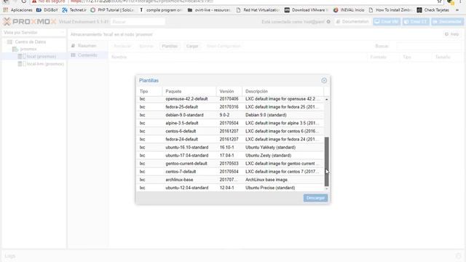Click the template list scrollbar thumb
The image size is (466, 262).
(x=327, y=162)
